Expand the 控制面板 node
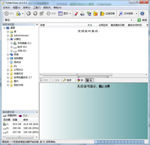This screenshot has height=145, width=150. click(x=8, y=58)
